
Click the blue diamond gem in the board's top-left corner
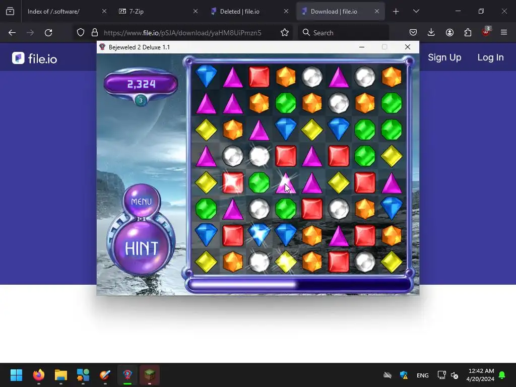pyautogui.click(x=206, y=77)
